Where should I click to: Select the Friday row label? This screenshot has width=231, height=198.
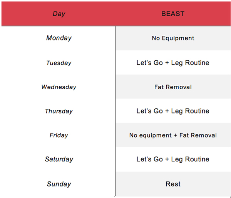click(59, 135)
